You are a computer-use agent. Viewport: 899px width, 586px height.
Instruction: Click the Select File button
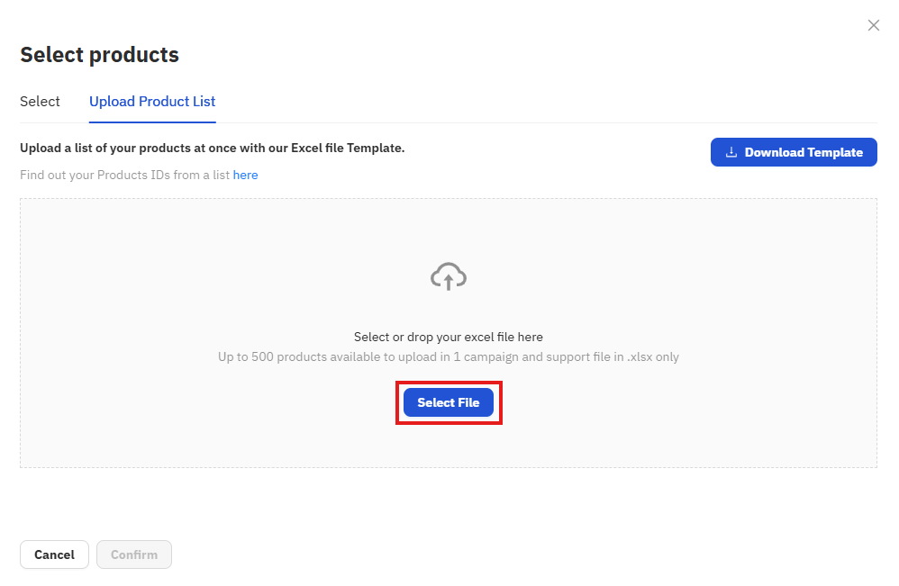(449, 402)
